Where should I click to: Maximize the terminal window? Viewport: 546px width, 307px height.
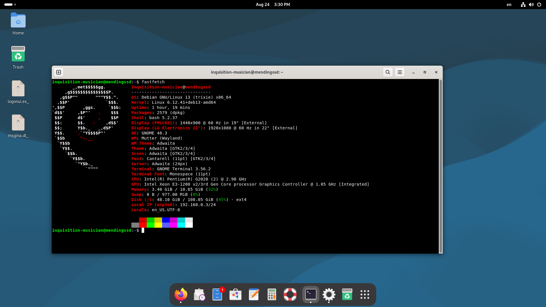tap(425, 72)
